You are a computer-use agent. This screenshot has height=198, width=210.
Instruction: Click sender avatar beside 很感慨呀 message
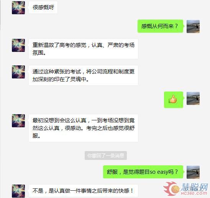18,8
